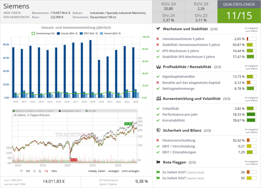Click green check beside Nettogewinnmarge
261x188 pixels.
click(158, 88)
